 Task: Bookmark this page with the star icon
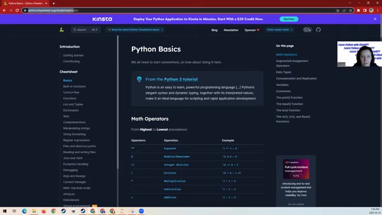[x=350, y=11]
